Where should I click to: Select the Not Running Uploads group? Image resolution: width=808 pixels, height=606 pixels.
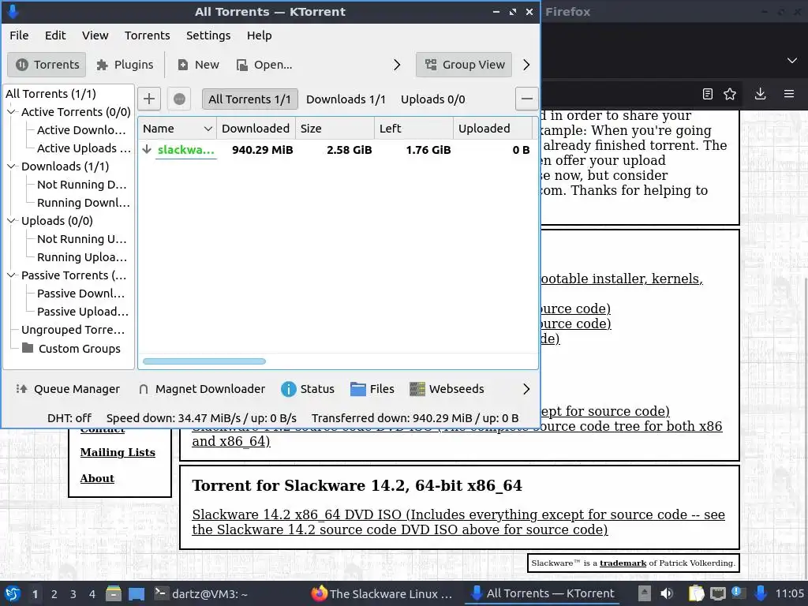[x=81, y=238]
